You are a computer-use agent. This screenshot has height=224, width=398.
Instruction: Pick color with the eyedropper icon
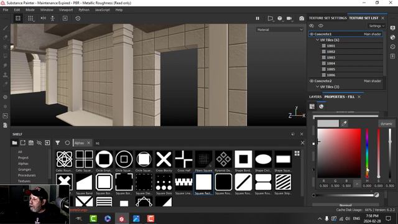tap(344, 123)
